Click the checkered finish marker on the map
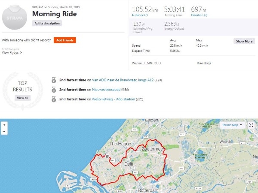The image size is (258, 193). coord(107,156)
